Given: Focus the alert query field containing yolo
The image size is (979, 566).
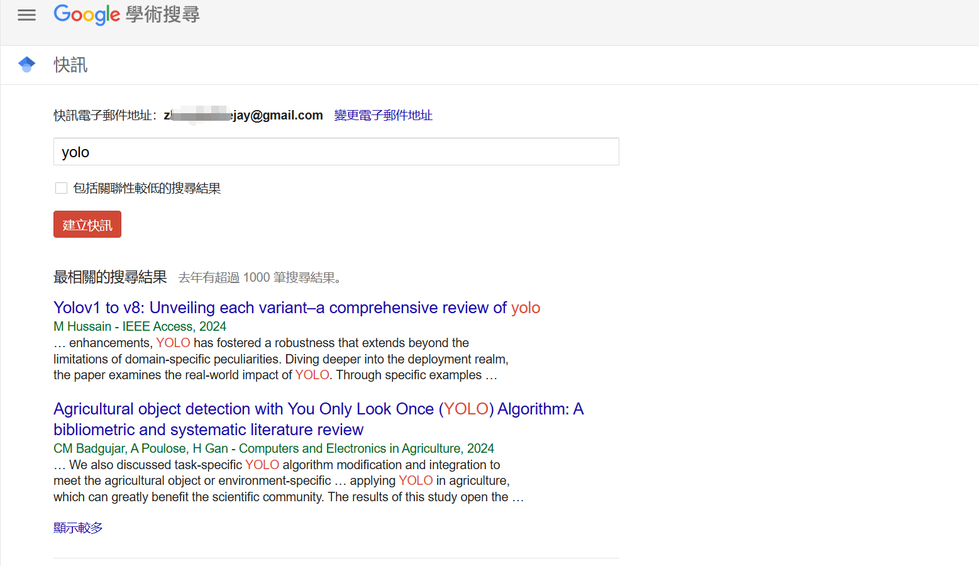Looking at the screenshot, I should [336, 152].
